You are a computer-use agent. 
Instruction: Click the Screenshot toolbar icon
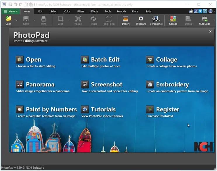(155, 19)
